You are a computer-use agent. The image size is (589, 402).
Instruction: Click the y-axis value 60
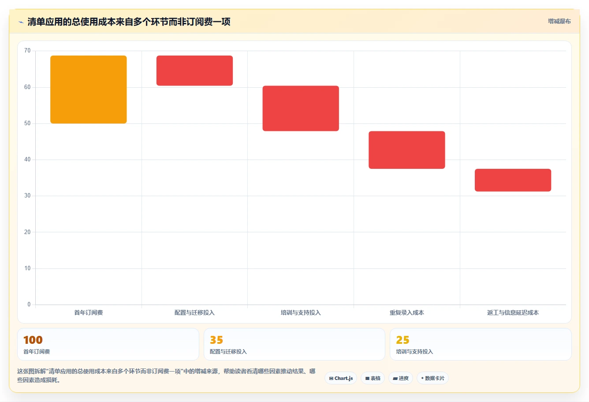coord(27,87)
